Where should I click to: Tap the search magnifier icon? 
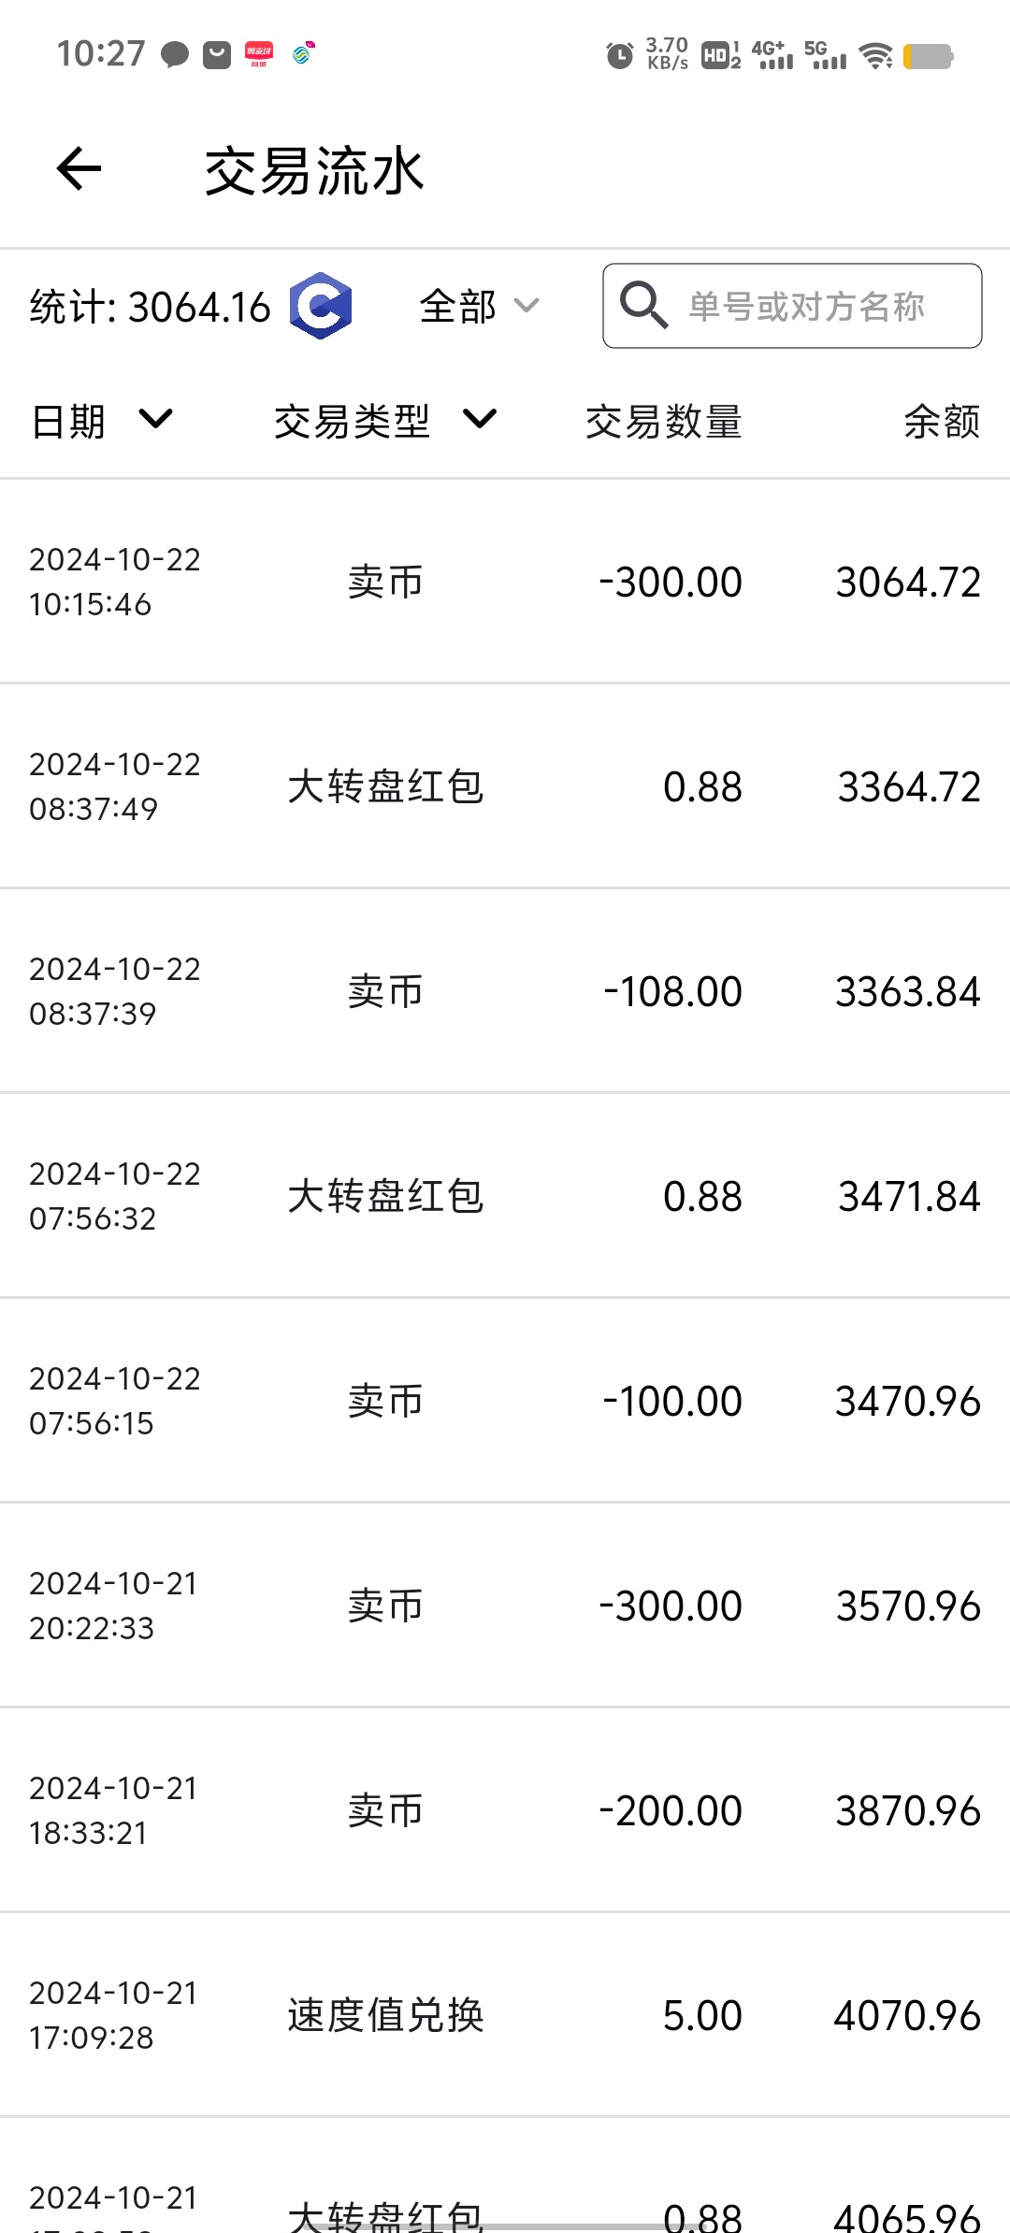point(643,306)
